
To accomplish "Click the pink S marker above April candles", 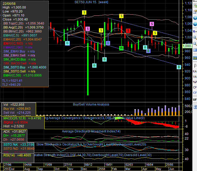I will [x=152, y=24].
